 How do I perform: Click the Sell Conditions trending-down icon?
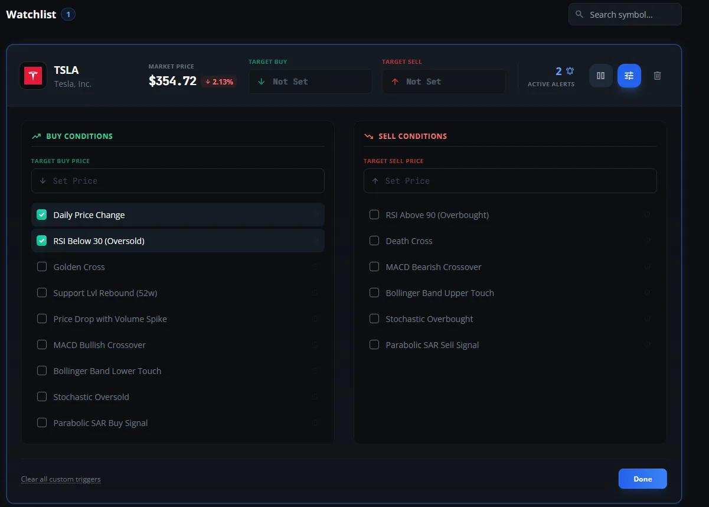(369, 136)
